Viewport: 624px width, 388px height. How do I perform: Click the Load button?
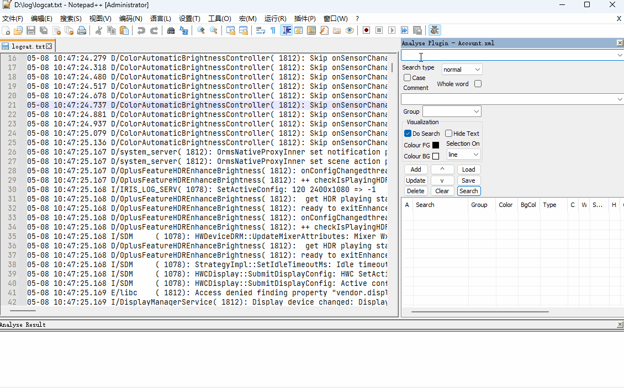click(469, 169)
